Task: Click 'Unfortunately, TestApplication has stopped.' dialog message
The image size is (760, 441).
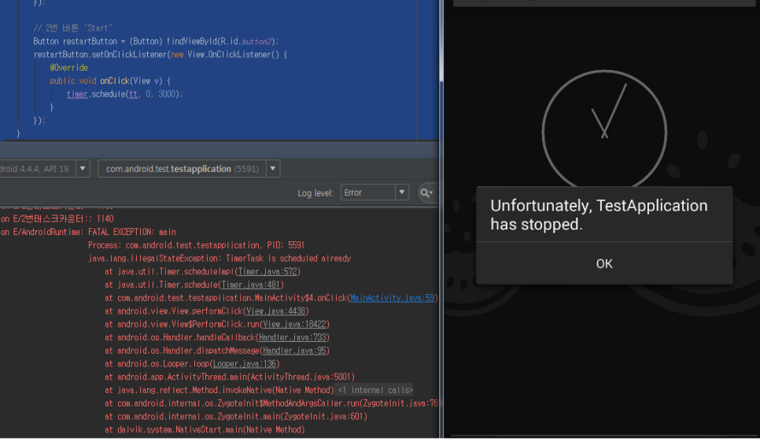Action: 599,215
